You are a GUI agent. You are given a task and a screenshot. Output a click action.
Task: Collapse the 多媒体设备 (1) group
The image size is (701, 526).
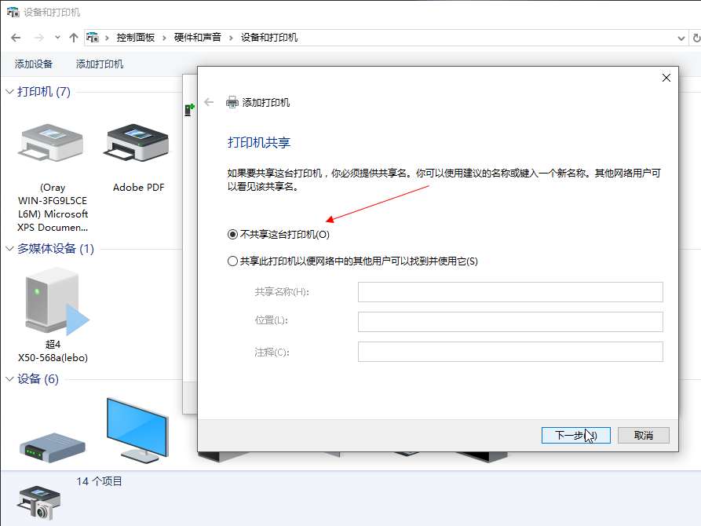pyautogui.click(x=9, y=249)
